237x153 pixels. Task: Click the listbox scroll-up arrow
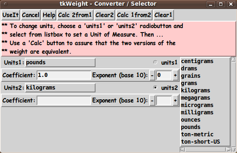(x=233, y=59)
